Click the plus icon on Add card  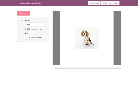point(28,13)
